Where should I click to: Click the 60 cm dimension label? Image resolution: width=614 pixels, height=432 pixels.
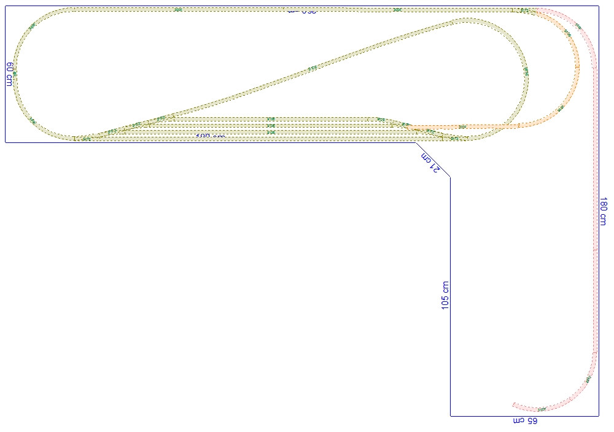(10, 74)
